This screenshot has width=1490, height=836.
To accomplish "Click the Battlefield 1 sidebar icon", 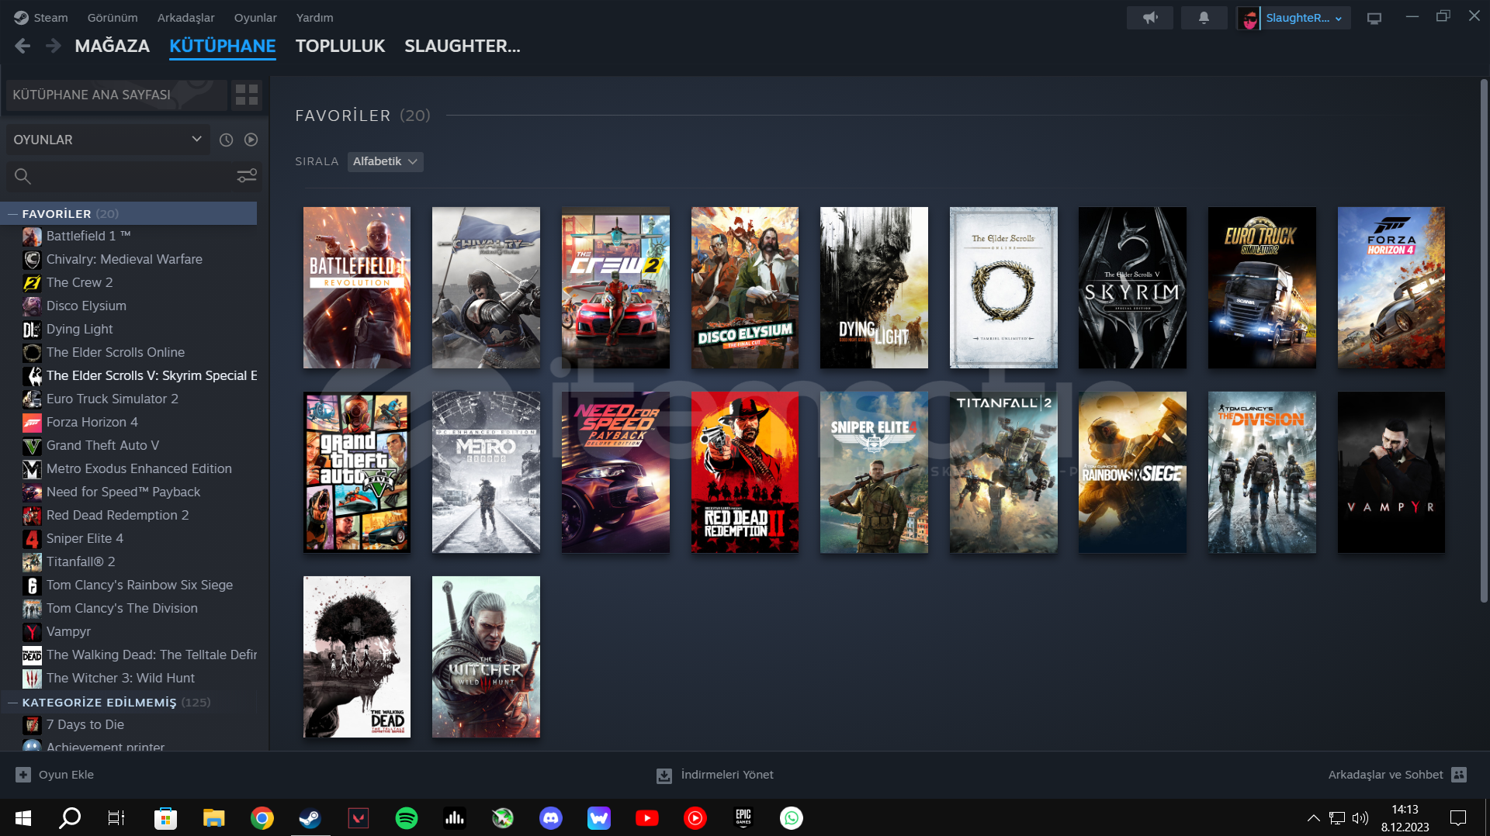I will 32,237.
